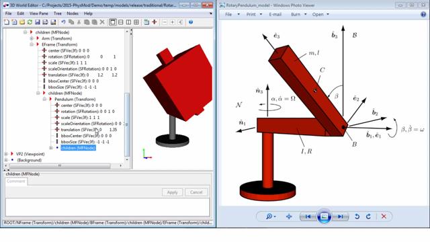Rotate image counterclockwise in Photo Viewer
Image resolution: width=430 pixels, height=242 pixels.
[357, 216]
